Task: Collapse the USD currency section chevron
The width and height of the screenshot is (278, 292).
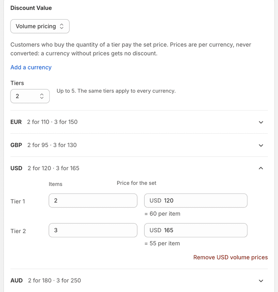Action: point(261,168)
